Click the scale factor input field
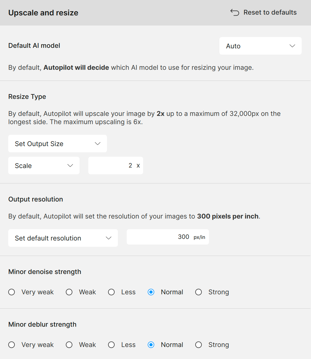 point(115,166)
